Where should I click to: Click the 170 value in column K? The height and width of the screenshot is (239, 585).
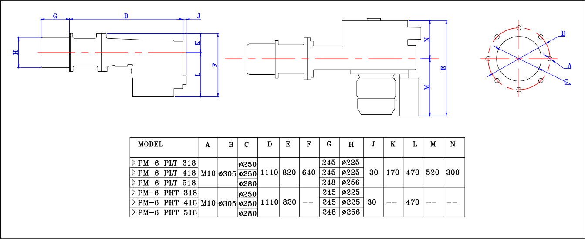point(393,173)
